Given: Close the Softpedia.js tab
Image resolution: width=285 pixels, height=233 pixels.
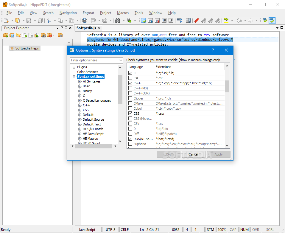Looking at the screenshot, I should click(x=99, y=28).
